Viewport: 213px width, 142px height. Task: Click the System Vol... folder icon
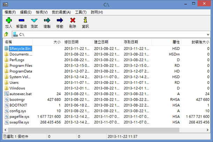(x=6, y=77)
